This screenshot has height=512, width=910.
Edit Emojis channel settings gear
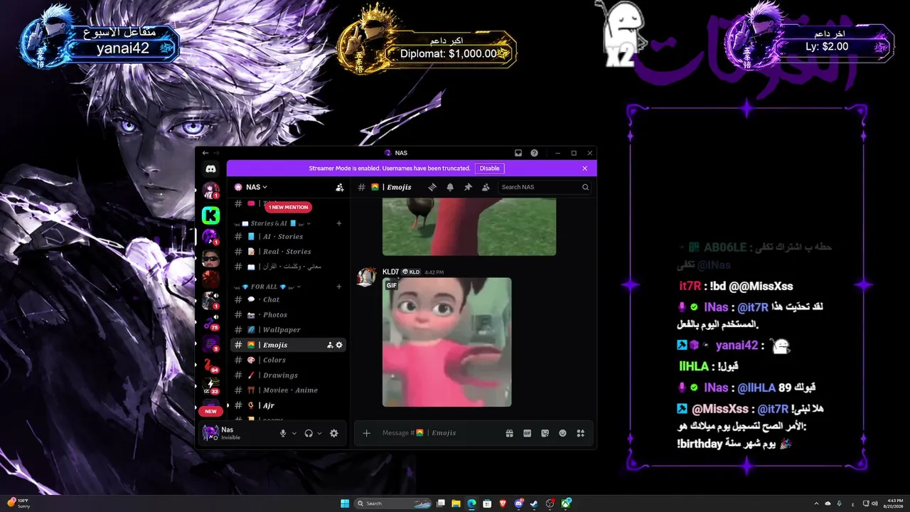click(339, 345)
